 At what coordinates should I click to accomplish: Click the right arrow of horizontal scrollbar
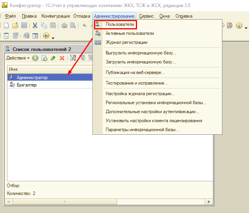tap(209, 202)
